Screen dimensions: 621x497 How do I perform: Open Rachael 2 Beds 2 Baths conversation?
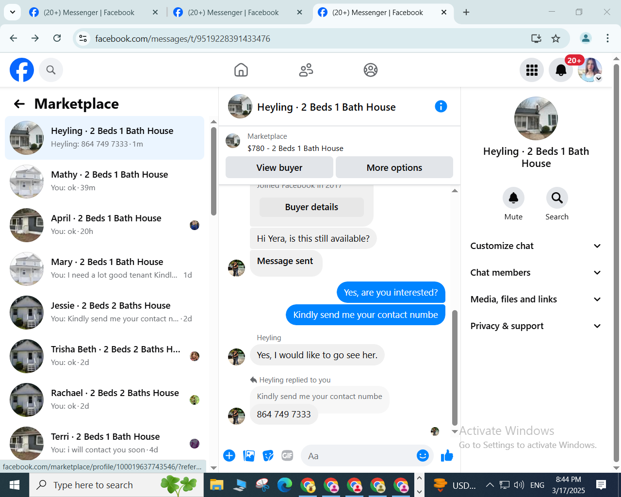pos(104,400)
